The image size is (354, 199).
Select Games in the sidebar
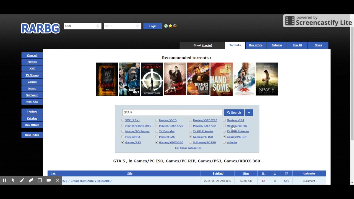(32, 82)
